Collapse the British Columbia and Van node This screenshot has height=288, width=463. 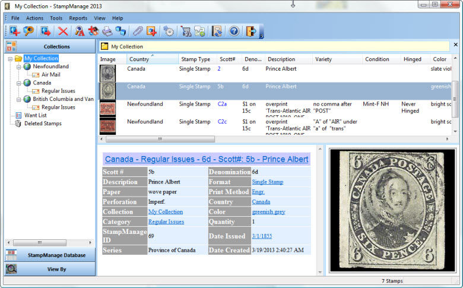18,99
